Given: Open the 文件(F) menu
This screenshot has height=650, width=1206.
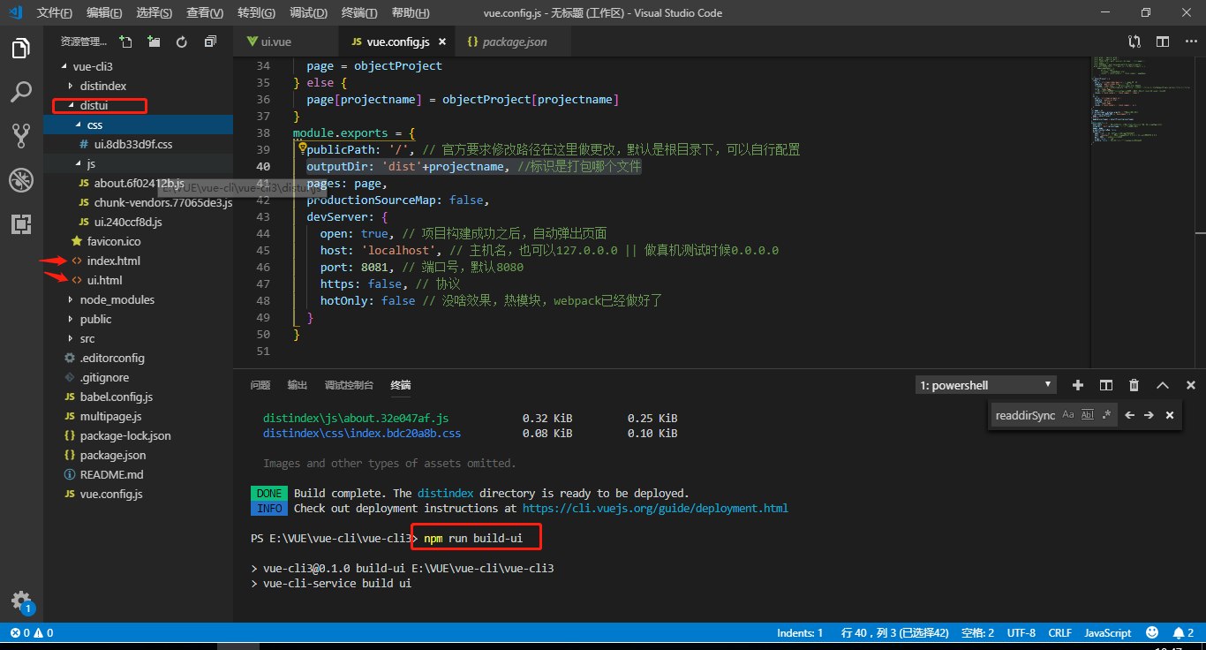Looking at the screenshot, I should tap(55, 13).
